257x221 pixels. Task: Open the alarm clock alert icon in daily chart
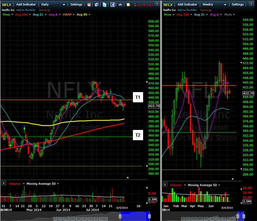(89, 5)
